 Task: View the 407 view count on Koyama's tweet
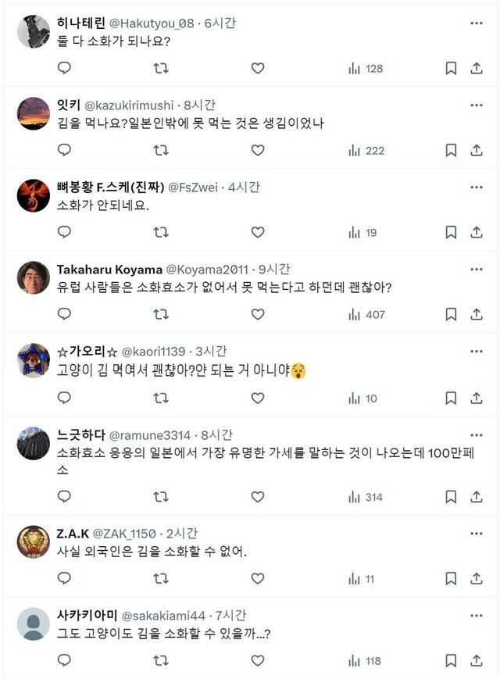[x=366, y=314]
